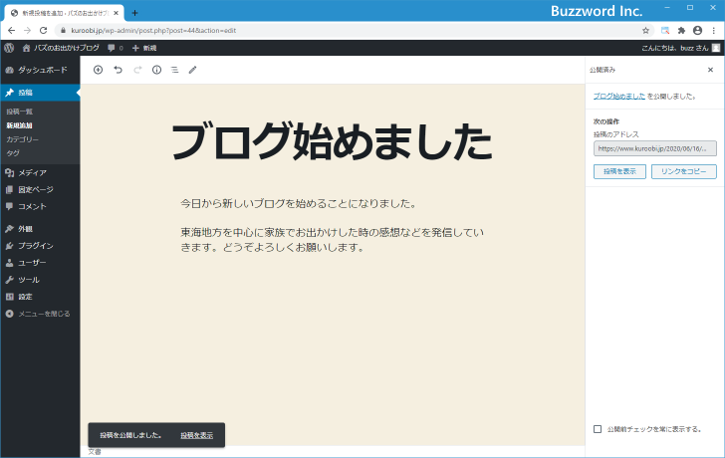Screen dimensions: 725x458
Task: Go to ダッシュボード in sidebar
Action: (x=40, y=70)
